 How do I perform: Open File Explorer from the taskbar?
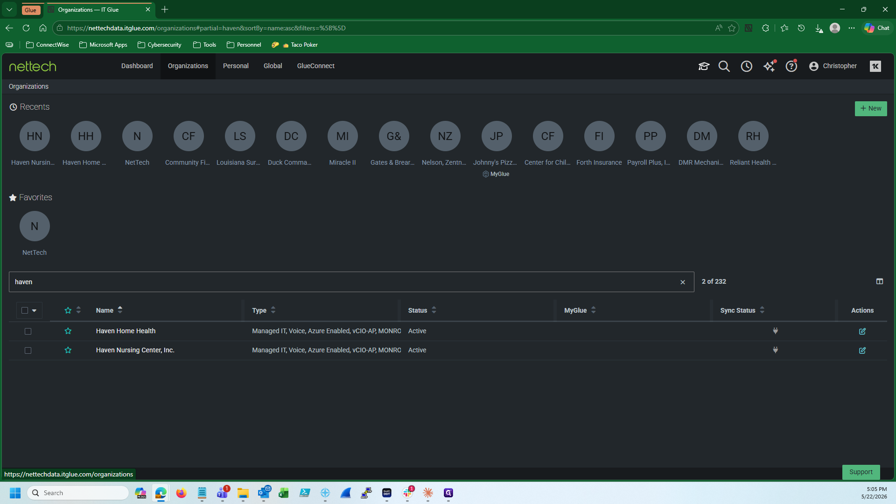(x=243, y=493)
